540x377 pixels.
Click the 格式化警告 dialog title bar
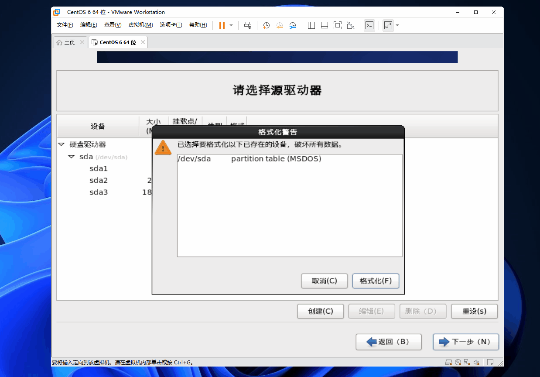(x=278, y=132)
